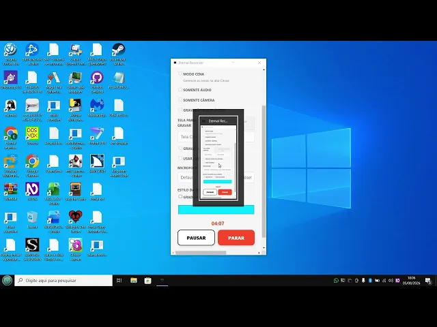Toggle GRAVAR checkbox just below SOMENTE CÂMERA
The image size is (437, 327).
(180, 110)
